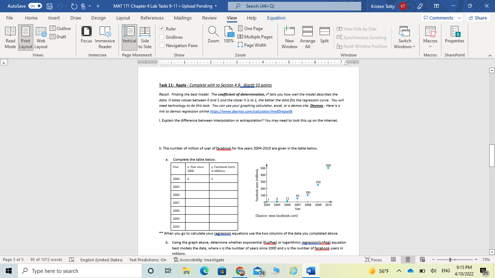Split the document window
The width and height of the screenshot is (495, 278).
point(324,37)
